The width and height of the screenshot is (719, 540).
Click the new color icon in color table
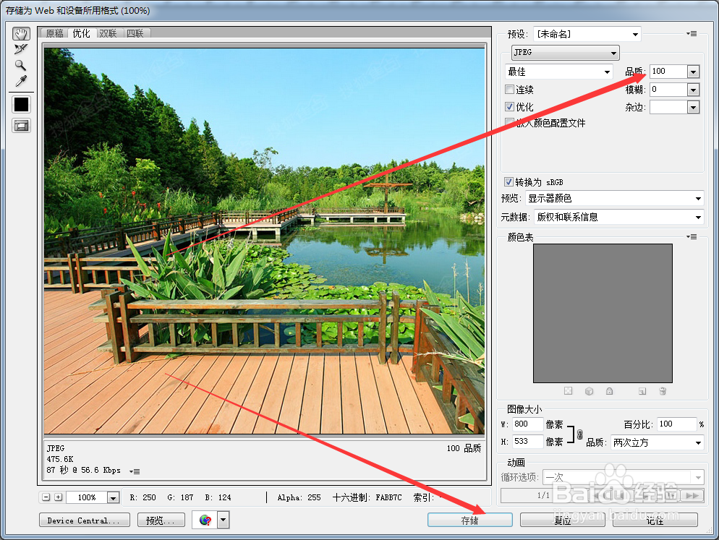click(x=642, y=391)
